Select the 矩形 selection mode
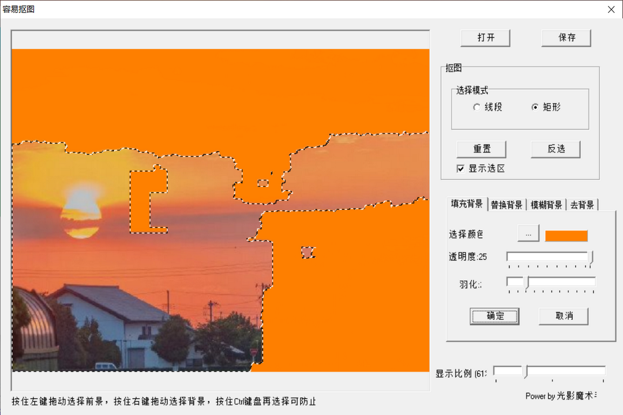This screenshot has height=415, width=623. [x=536, y=107]
